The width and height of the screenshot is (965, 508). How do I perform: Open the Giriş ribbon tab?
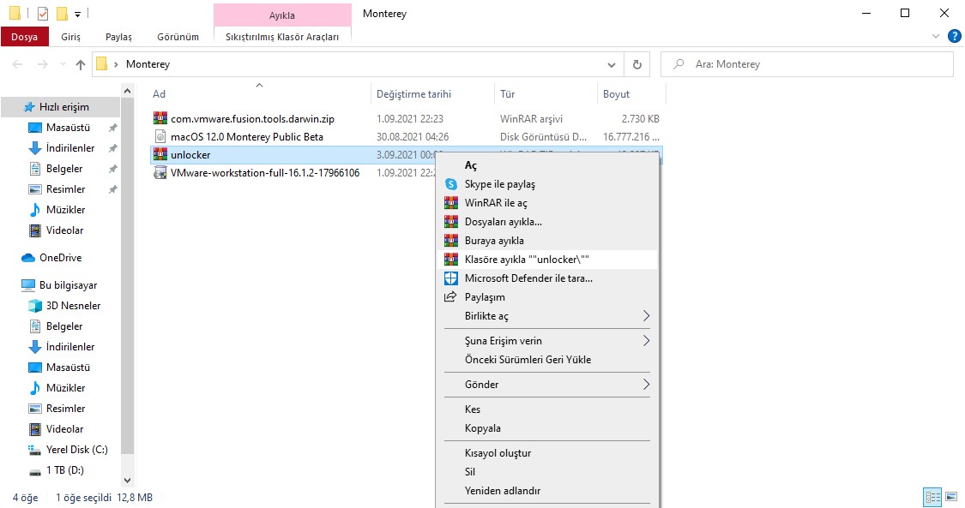(x=70, y=37)
